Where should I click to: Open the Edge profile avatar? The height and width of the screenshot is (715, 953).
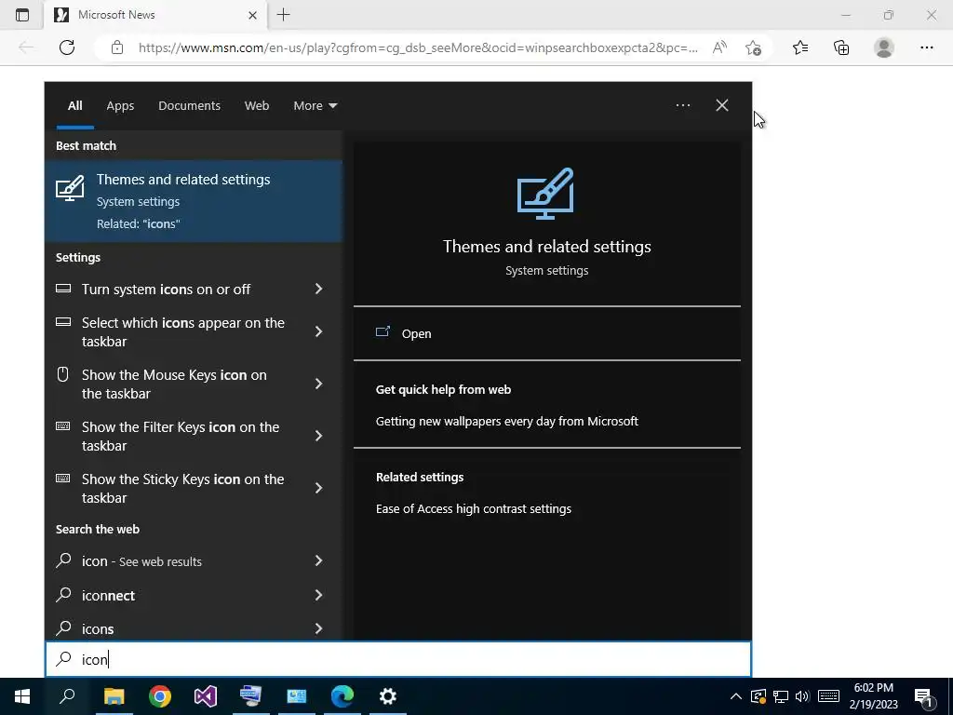[884, 47]
